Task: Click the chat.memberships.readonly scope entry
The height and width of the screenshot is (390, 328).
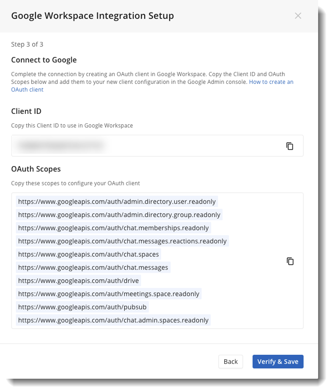Action: click(113, 228)
